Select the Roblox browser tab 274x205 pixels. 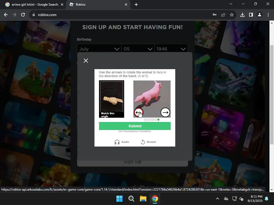tap(98, 5)
